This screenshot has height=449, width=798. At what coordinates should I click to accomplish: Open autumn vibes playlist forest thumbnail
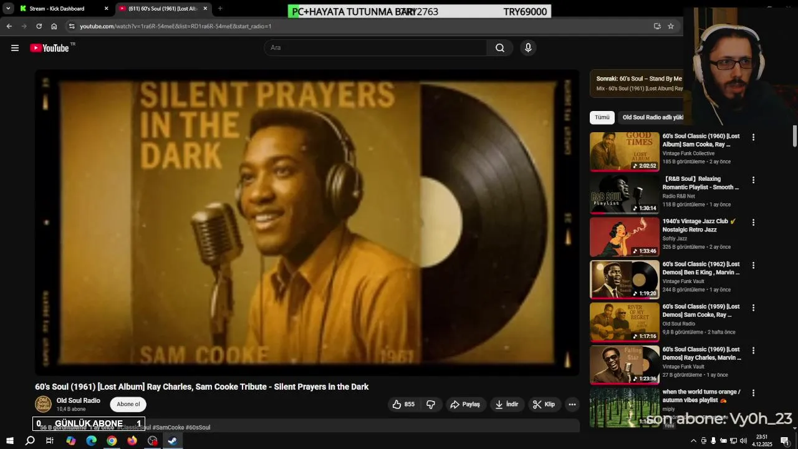[624, 407]
